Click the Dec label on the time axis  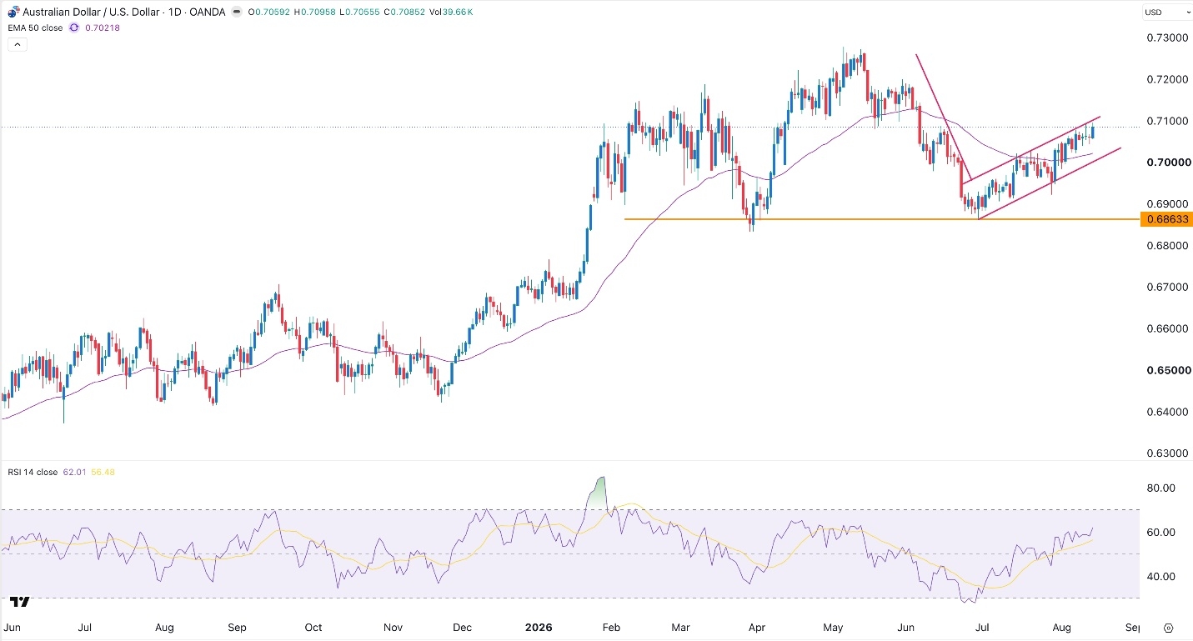tap(463, 627)
